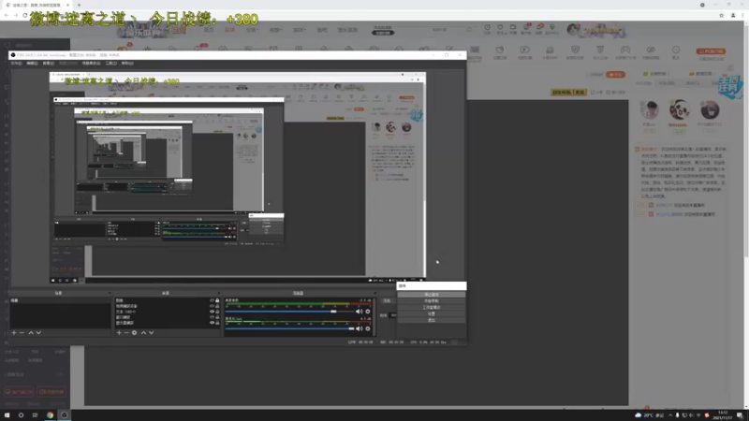Move the scene up in Scenes panel
Screen dimensions: 749x421
point(31,333)
